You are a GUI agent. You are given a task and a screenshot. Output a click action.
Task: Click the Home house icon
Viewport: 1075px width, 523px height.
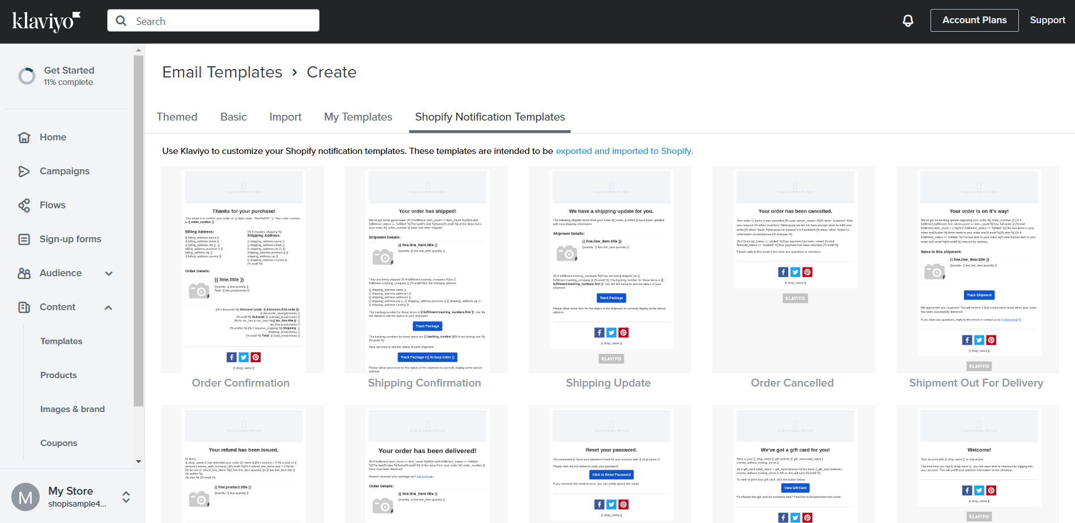coord(24,138)
